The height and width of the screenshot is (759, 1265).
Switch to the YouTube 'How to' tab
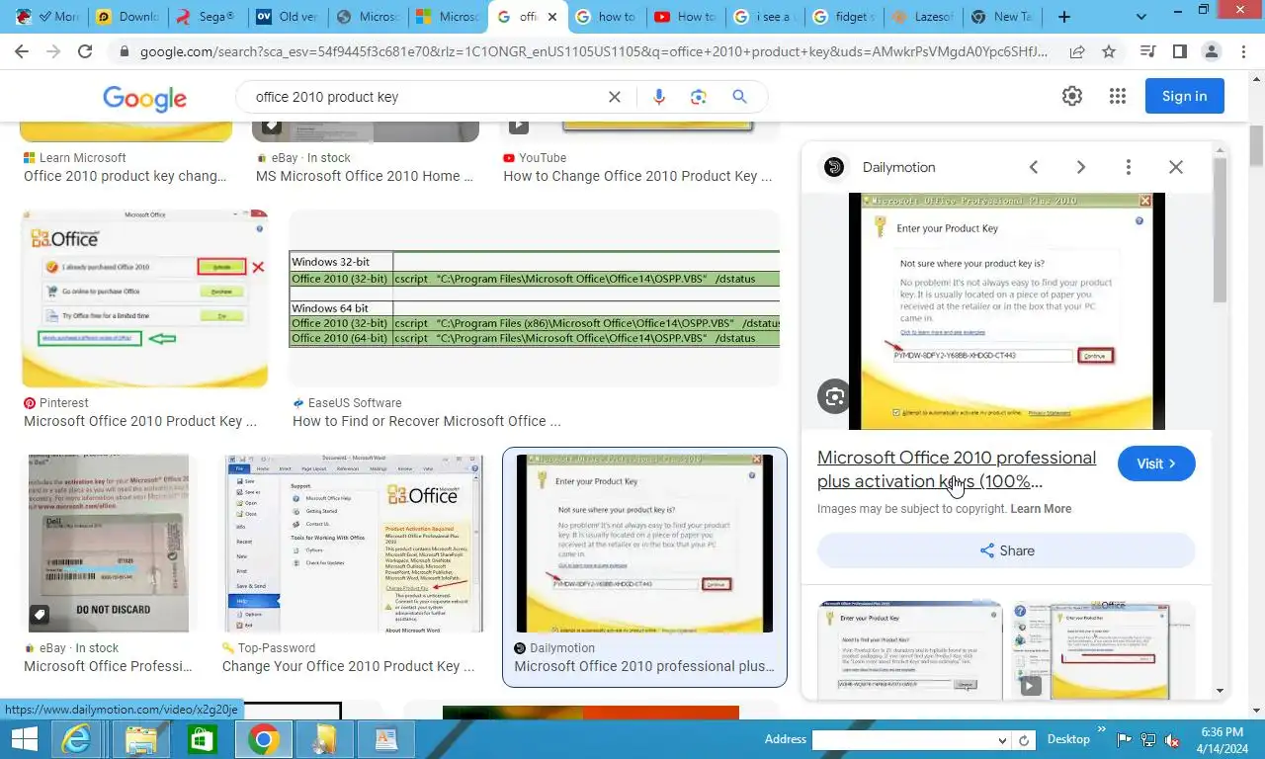(687, 17)
